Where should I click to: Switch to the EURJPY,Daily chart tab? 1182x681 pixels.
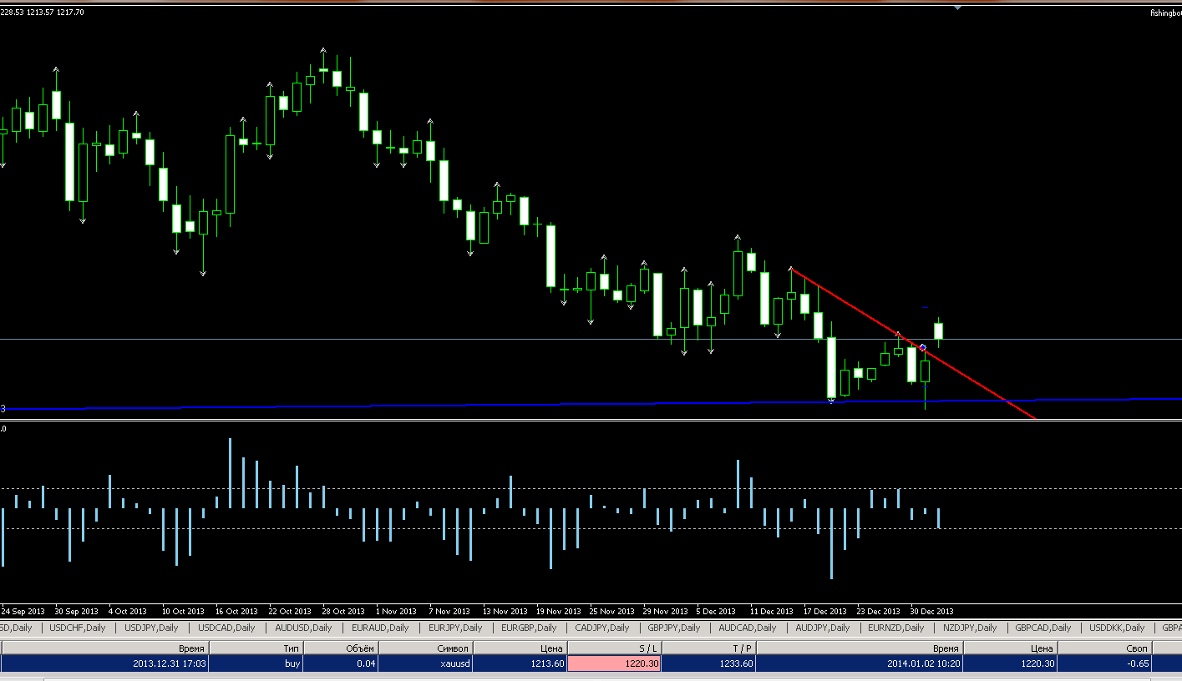(x=455, y=628)
